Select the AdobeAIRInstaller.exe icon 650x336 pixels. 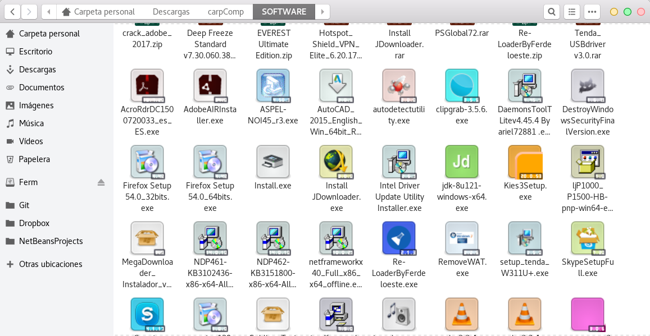pos(210,86)
